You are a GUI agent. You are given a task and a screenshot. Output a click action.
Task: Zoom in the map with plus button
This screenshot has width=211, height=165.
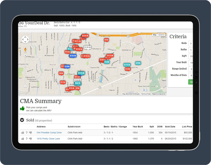pyautogui.click(x=25, y=55)
